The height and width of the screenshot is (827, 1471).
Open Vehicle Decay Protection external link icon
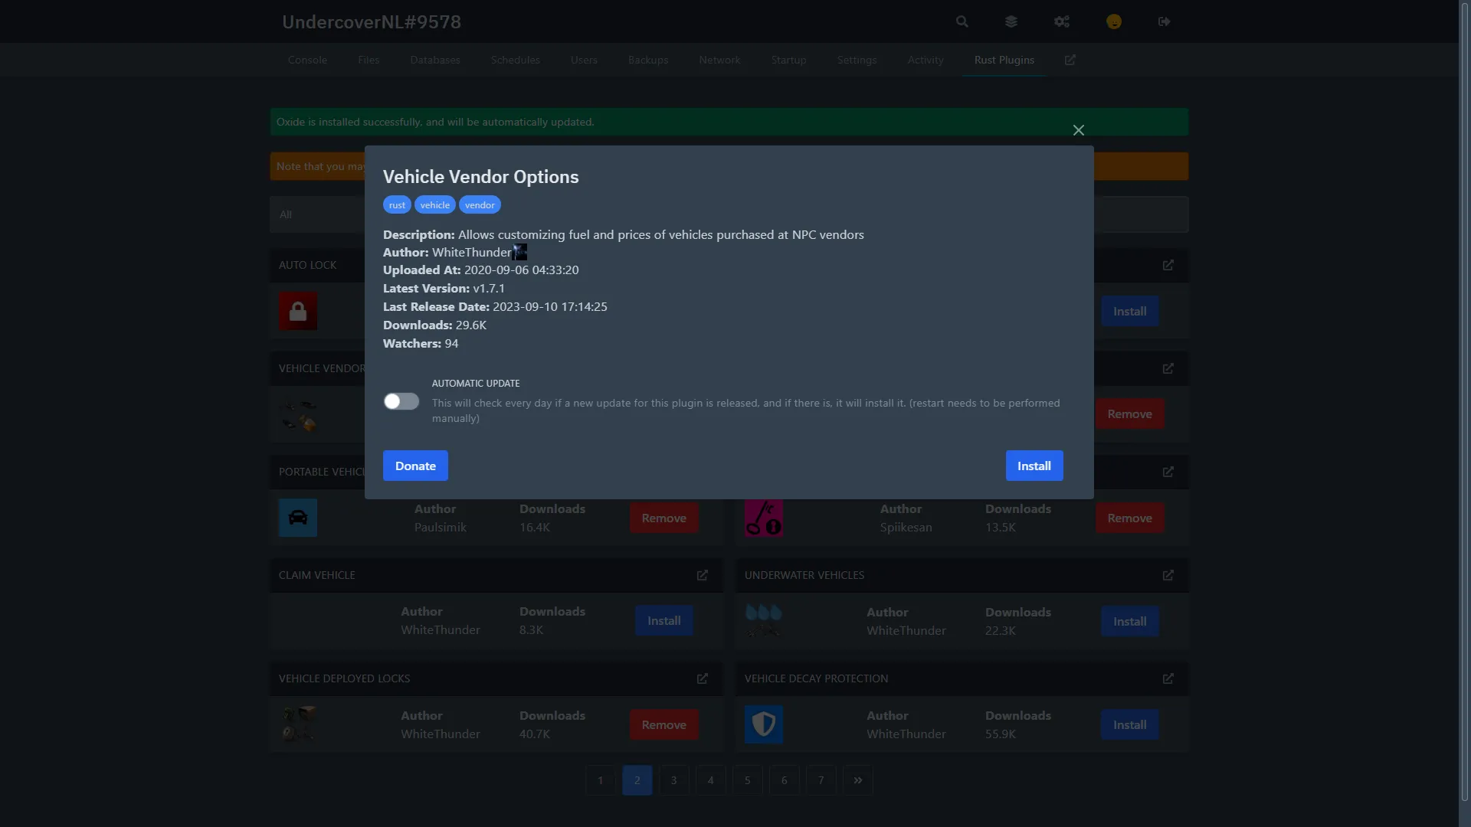click(x=1168, y=678)
